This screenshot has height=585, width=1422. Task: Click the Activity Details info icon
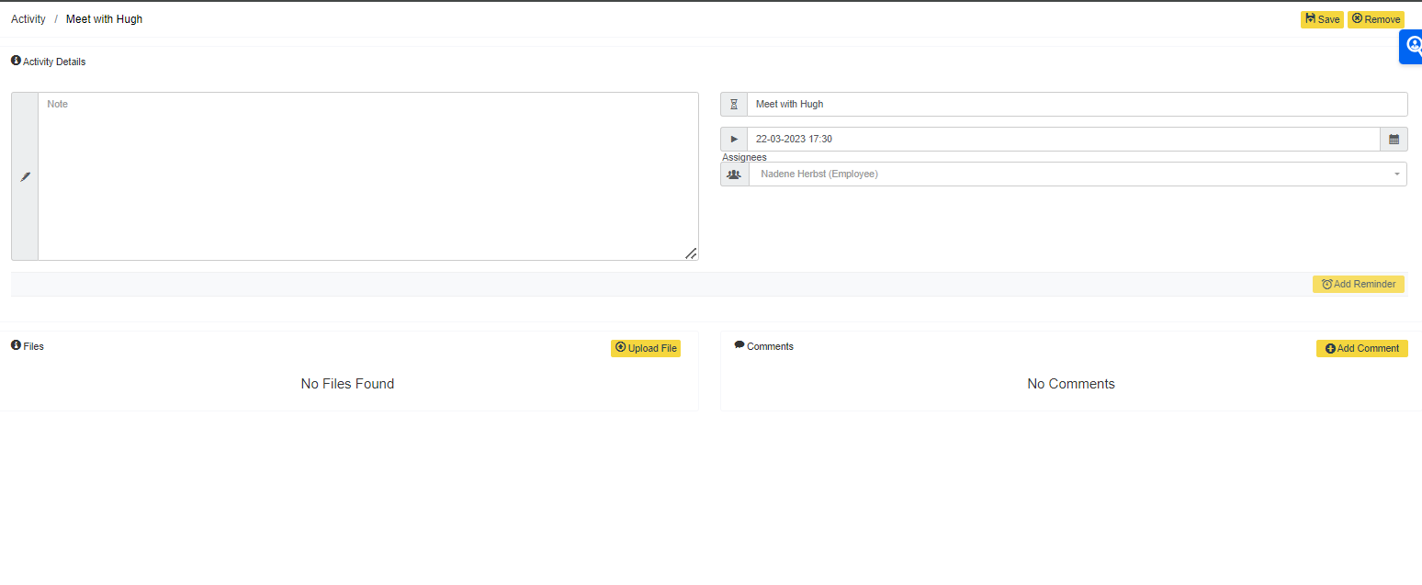(x=16, y=61)
